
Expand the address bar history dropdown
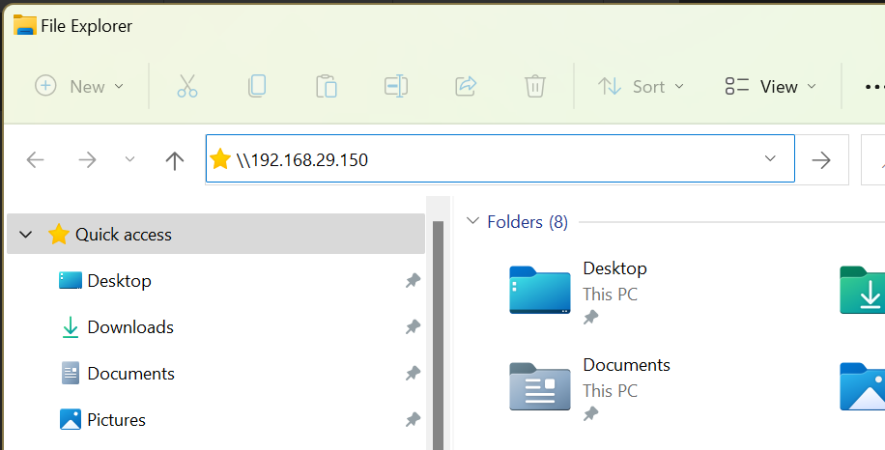pos(770,158)
